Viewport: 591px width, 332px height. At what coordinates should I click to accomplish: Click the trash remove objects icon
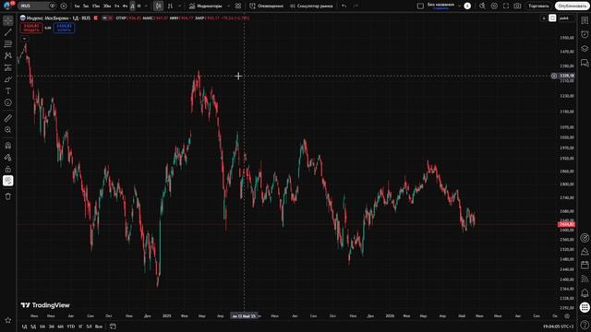click(x=8, y=196)
